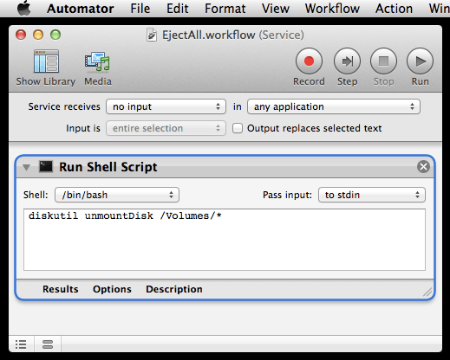
Task: Open the Service receives 'no input' dropdown
Action: (x=166, y=106)
